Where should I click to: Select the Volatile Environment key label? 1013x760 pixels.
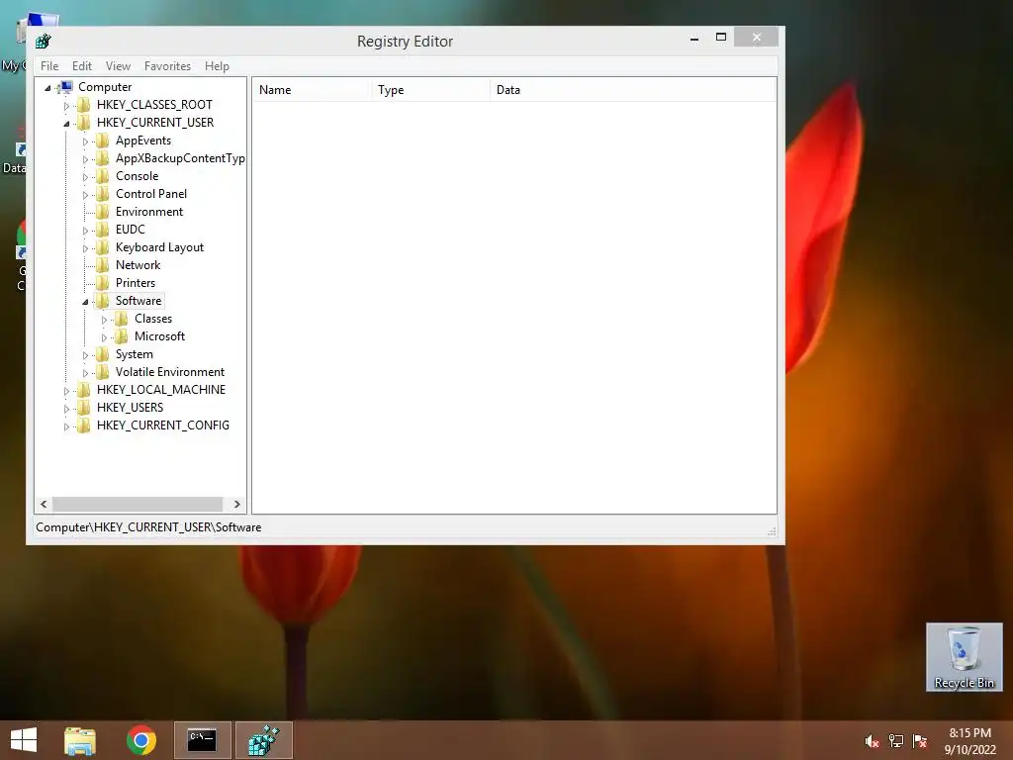coord(170,372)
